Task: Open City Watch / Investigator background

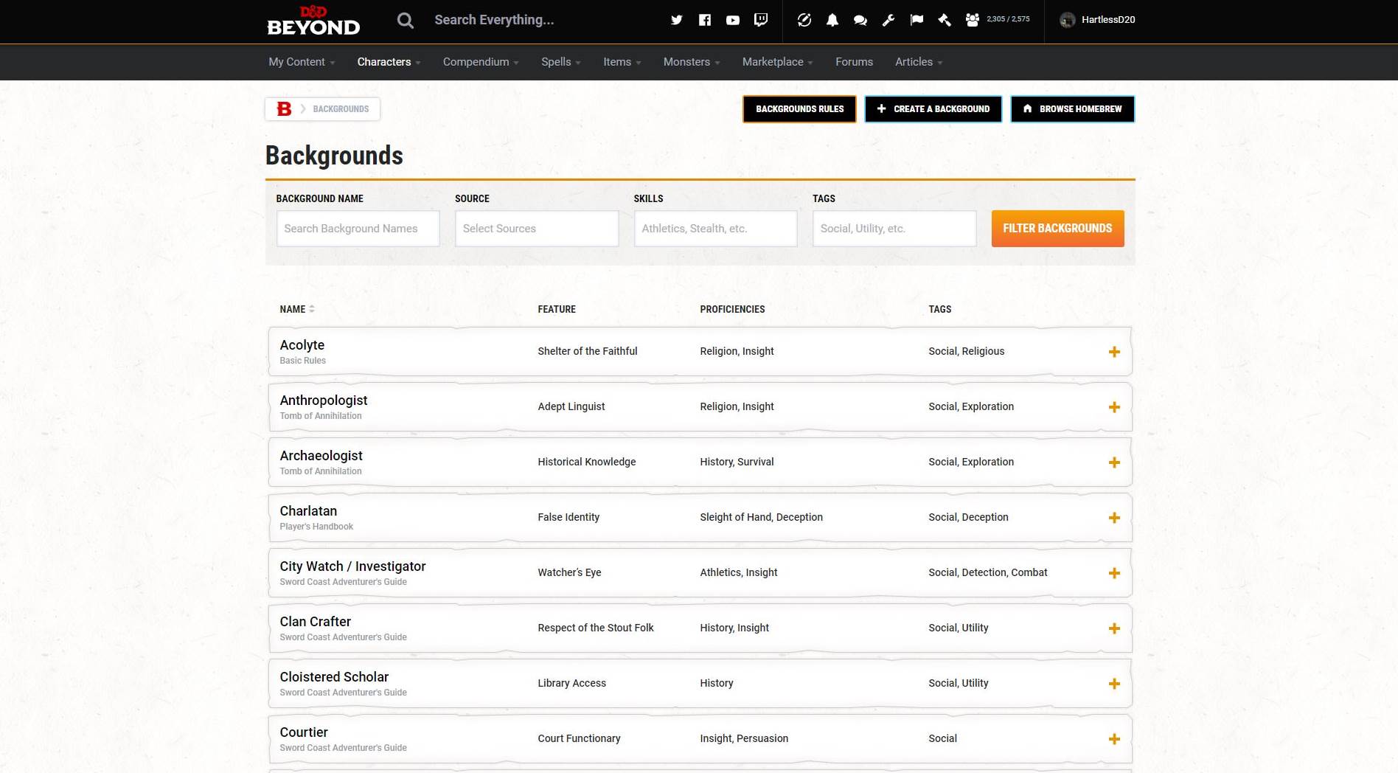Action: [352, 566]
